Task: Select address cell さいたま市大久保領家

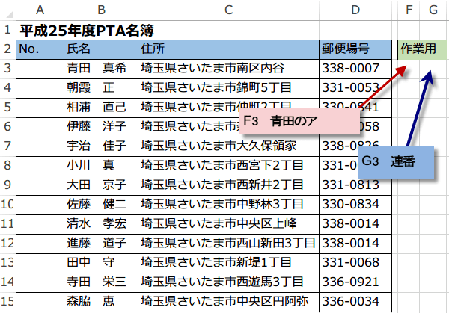Action: click(228, 146)
